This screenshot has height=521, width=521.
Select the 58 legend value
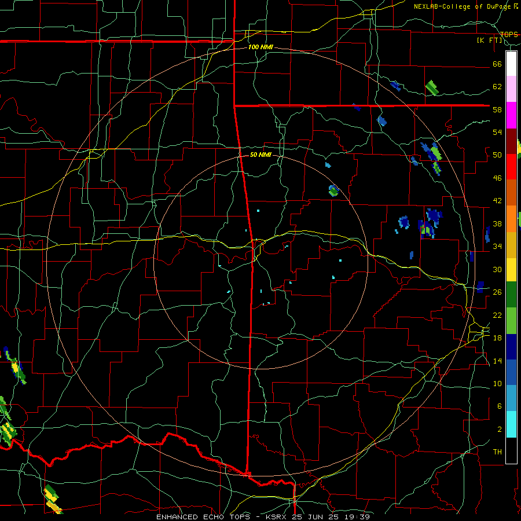tap(497, 109)
